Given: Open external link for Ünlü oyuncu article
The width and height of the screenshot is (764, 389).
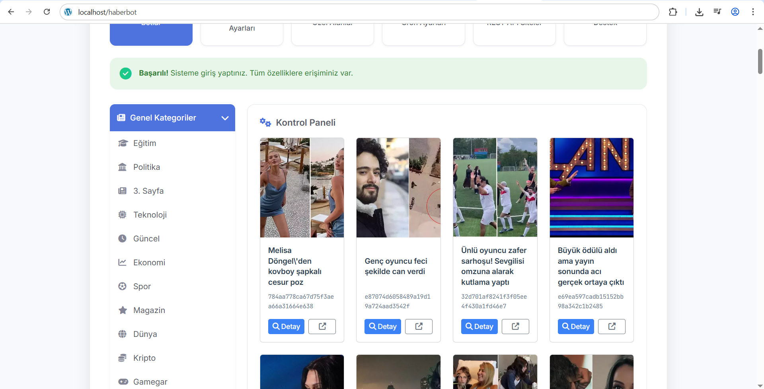Looking at the screenshot, I should 515,327.
